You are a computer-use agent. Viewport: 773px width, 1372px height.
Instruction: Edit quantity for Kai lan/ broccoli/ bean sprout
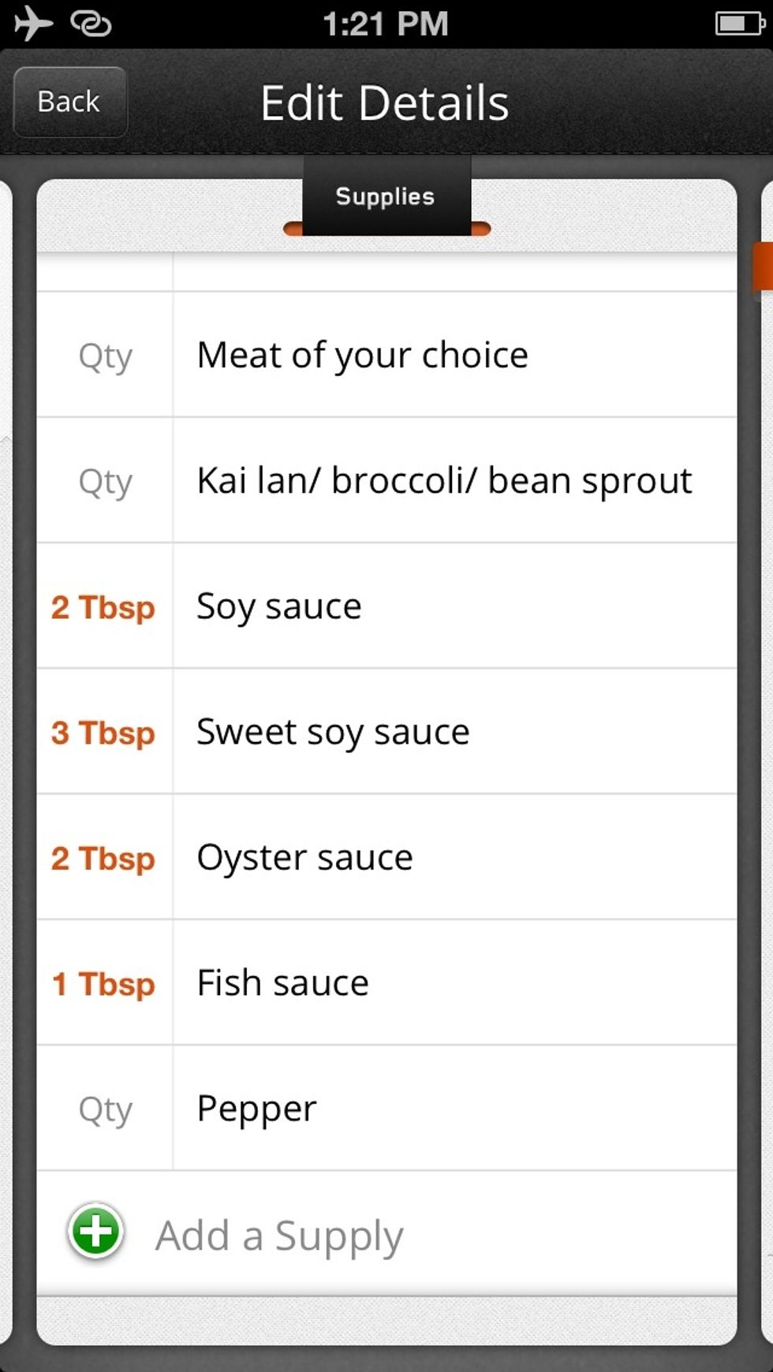[105, 482]
